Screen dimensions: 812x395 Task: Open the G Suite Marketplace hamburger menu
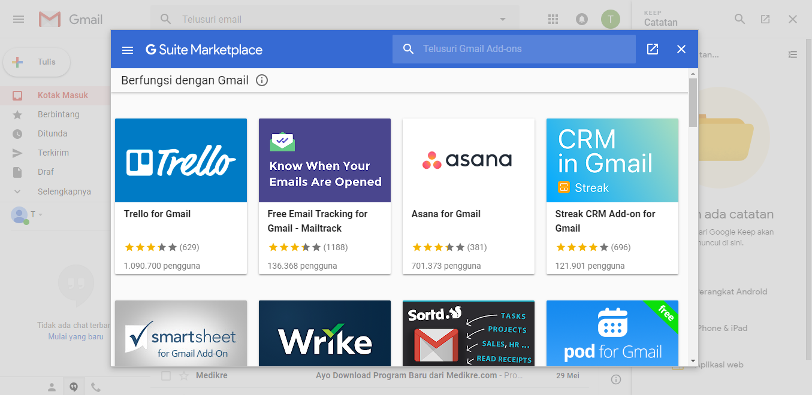point(128,50)
